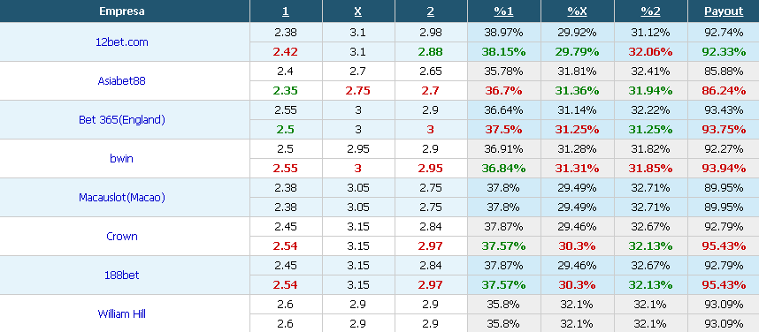759x332 pixels.
Task: Open the Bet 365(England) link
Action: pos(121,120)
